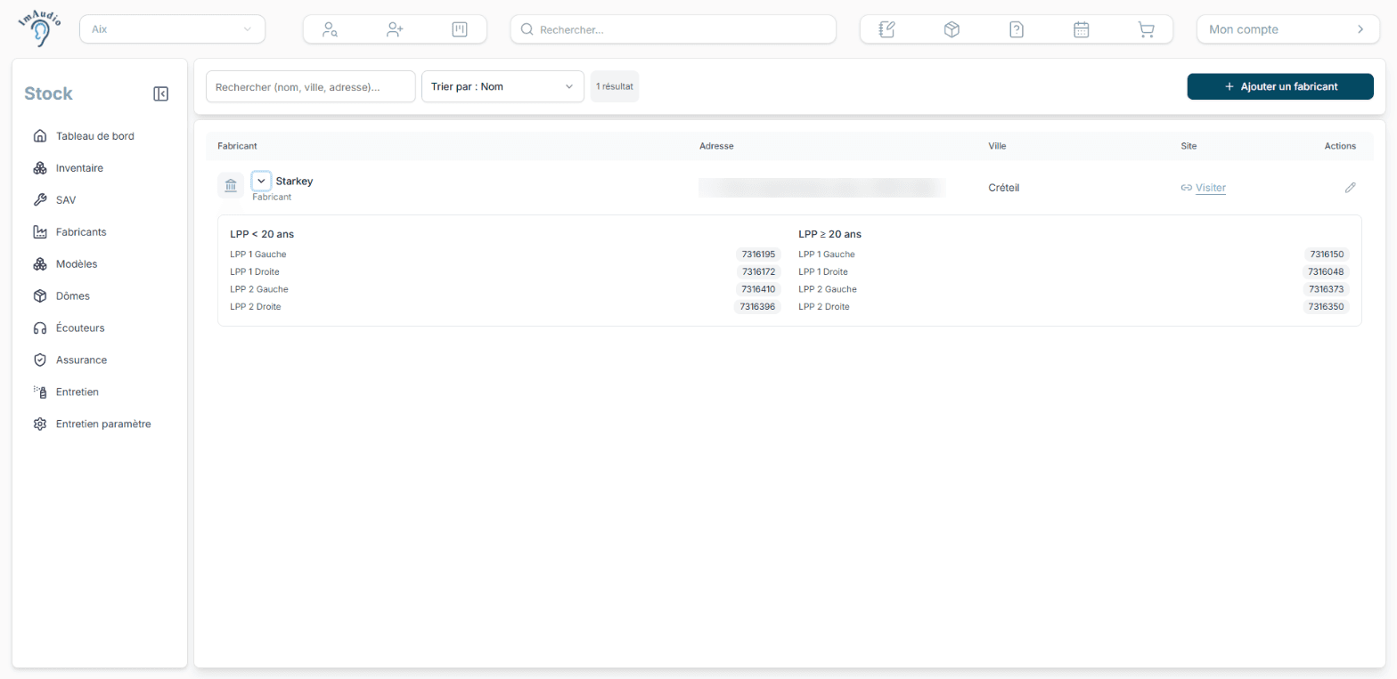The height and width of the screenshot is (679, 1397).
Task: Click the add patient icon
Action: [395, 29]
